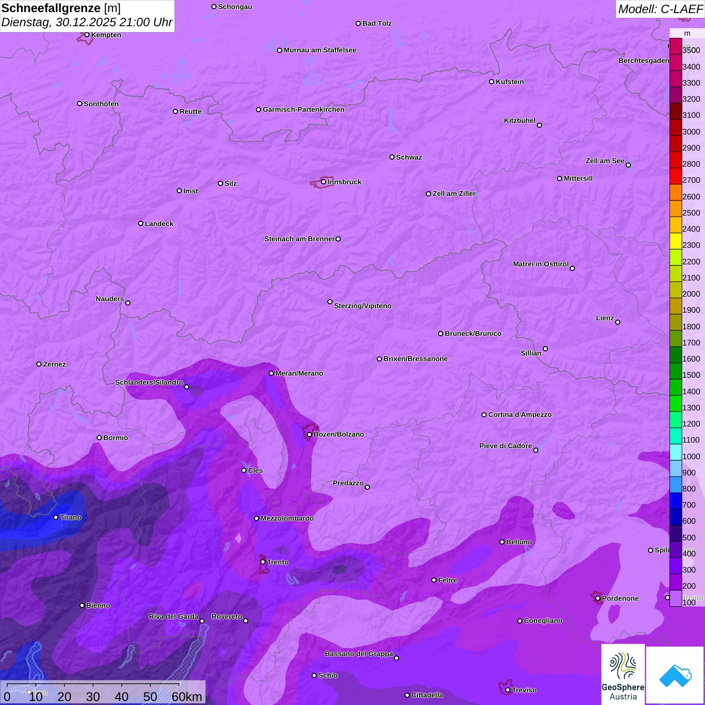Click the "Mezzolombardo" label
Screen dimensions: 705x705
pyautogui.click(x=287, y=518)
